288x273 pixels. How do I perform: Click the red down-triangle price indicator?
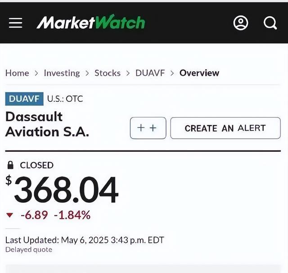[x=10, y=215]
